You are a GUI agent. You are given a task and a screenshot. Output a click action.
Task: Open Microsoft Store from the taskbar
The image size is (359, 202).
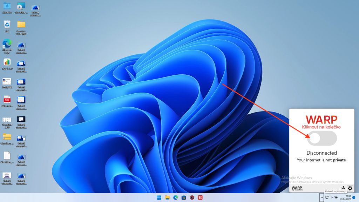[184, 197]
